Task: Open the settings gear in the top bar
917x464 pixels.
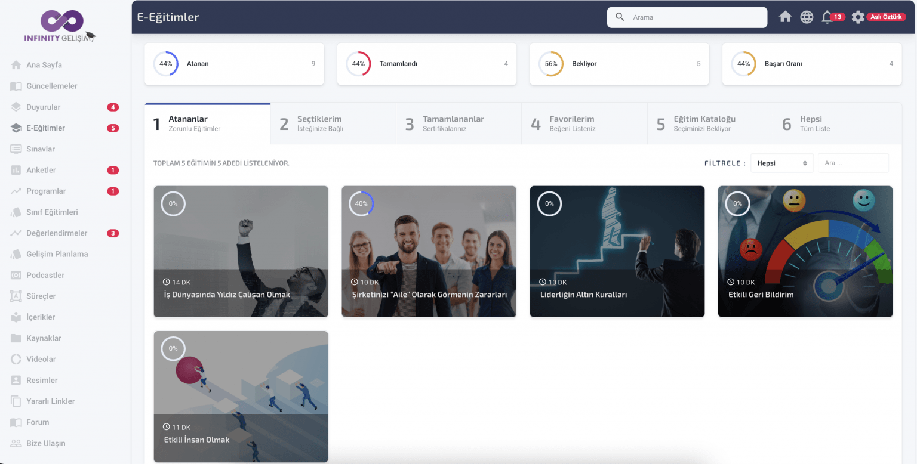Action: point(858,17)
